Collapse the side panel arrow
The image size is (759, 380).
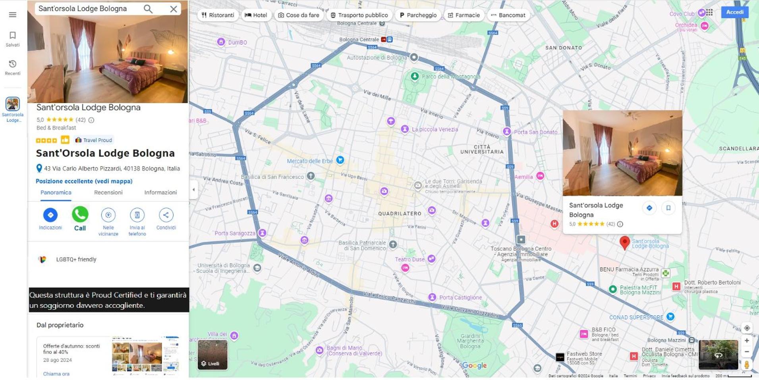tap(193, 190)
